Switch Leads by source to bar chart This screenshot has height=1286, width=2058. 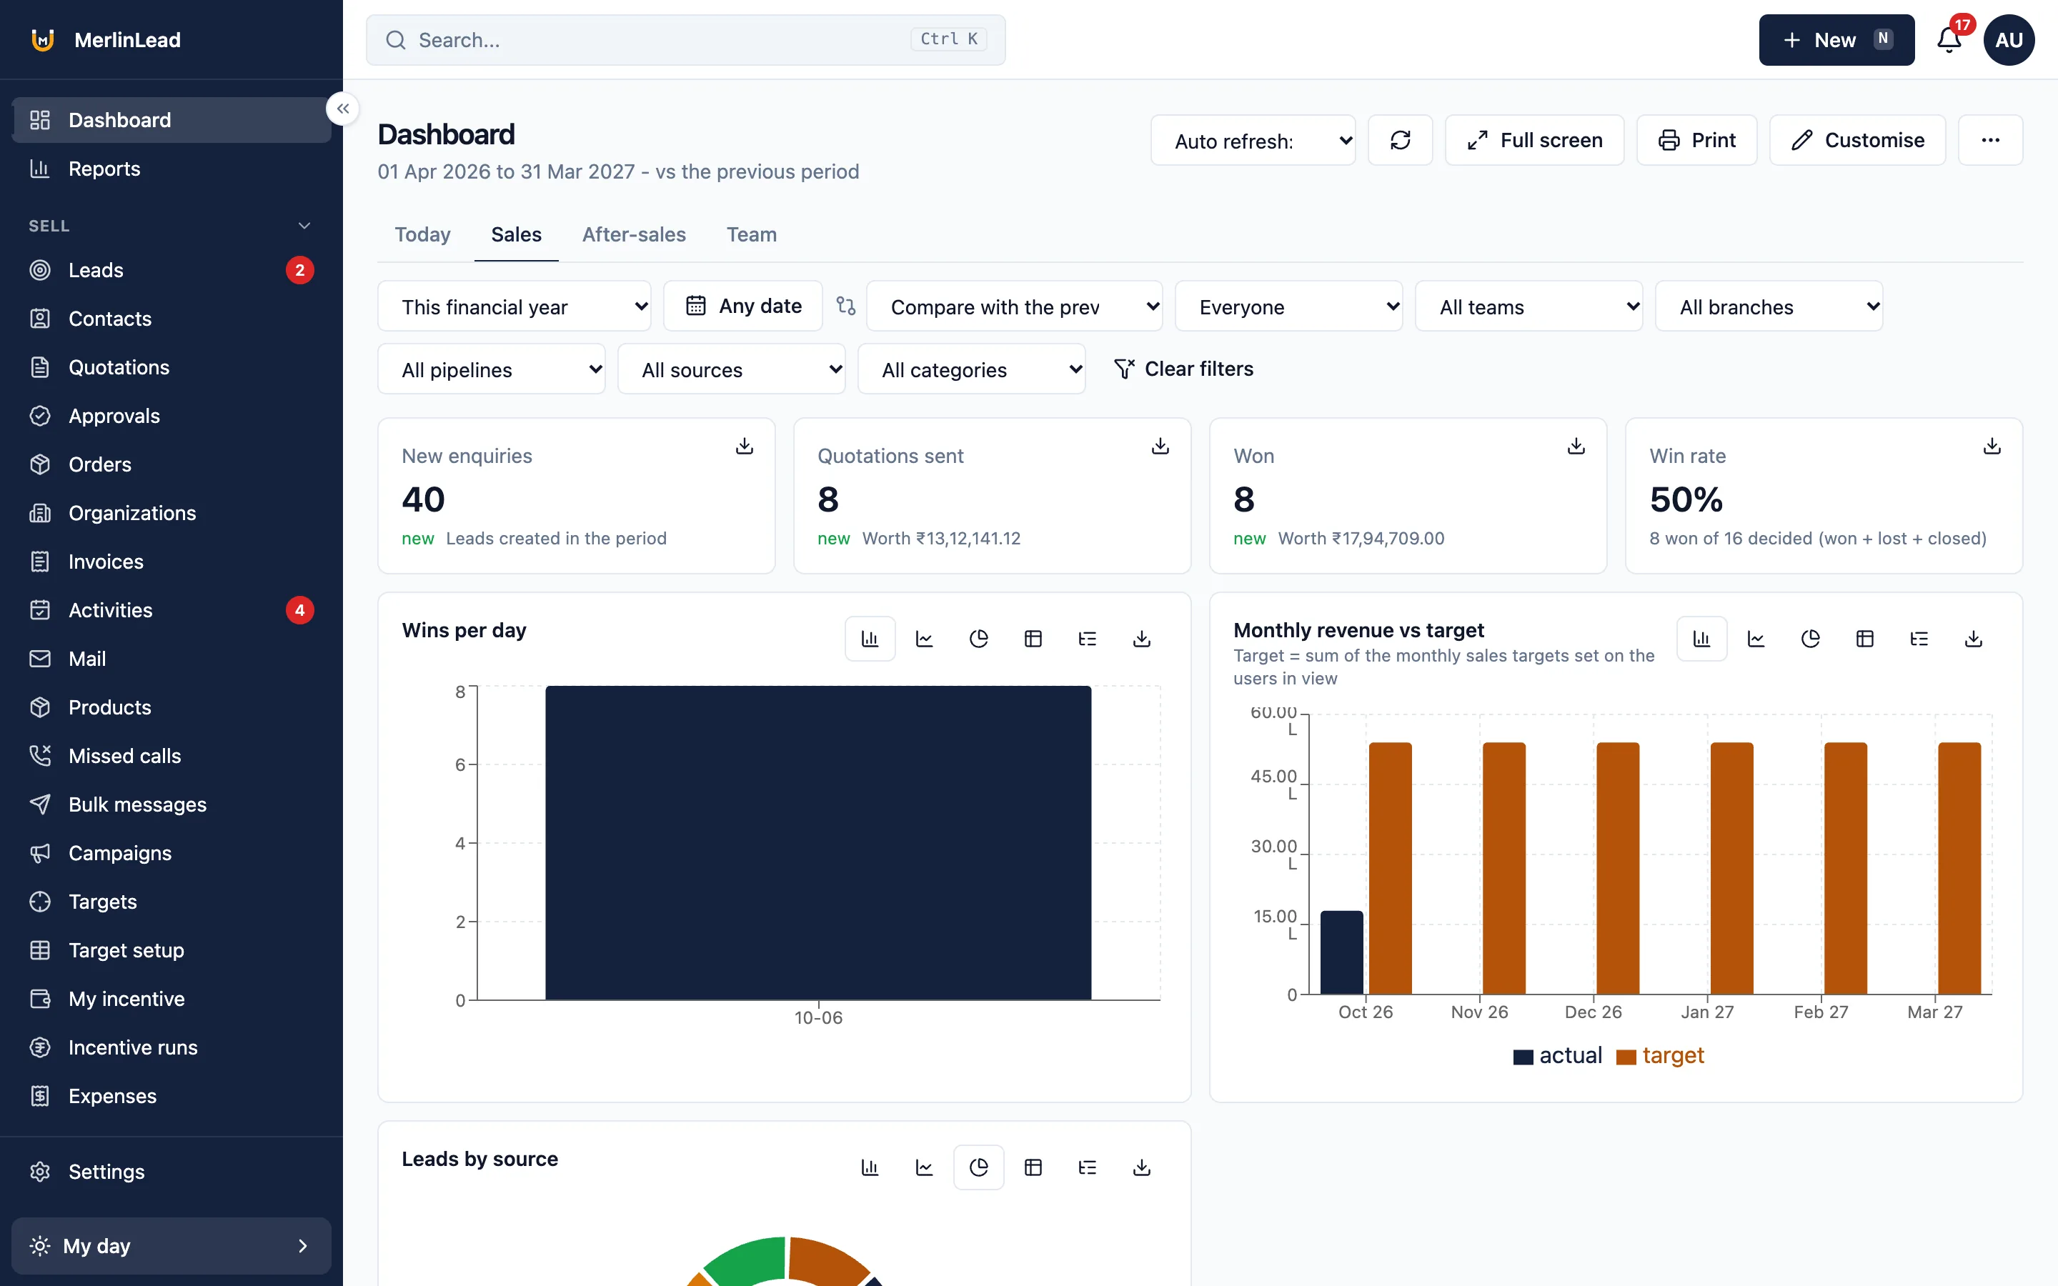pos(870,1168)
